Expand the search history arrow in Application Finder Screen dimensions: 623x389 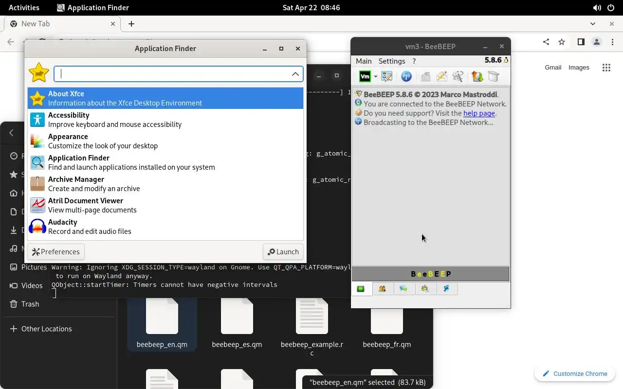(x=295, y=74)
